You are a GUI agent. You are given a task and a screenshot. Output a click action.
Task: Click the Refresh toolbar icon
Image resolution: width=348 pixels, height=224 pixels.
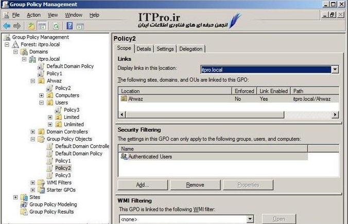(x=55, y=25)
